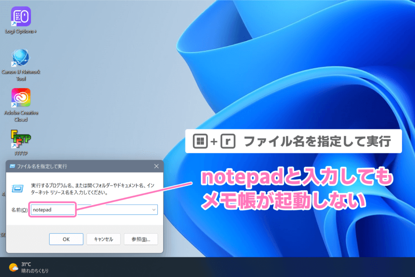The image size is (415, 277).
Task: Click the blue computer icon inside the Run dialog
Action: coord(18,188)
